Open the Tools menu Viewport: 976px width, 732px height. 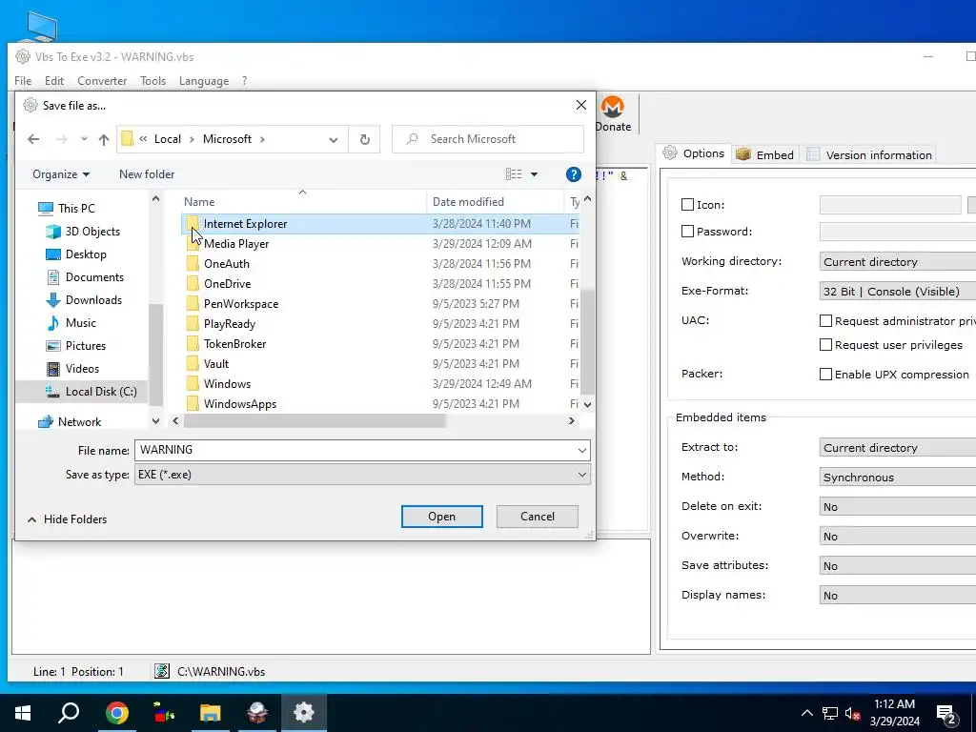(153, 81)
